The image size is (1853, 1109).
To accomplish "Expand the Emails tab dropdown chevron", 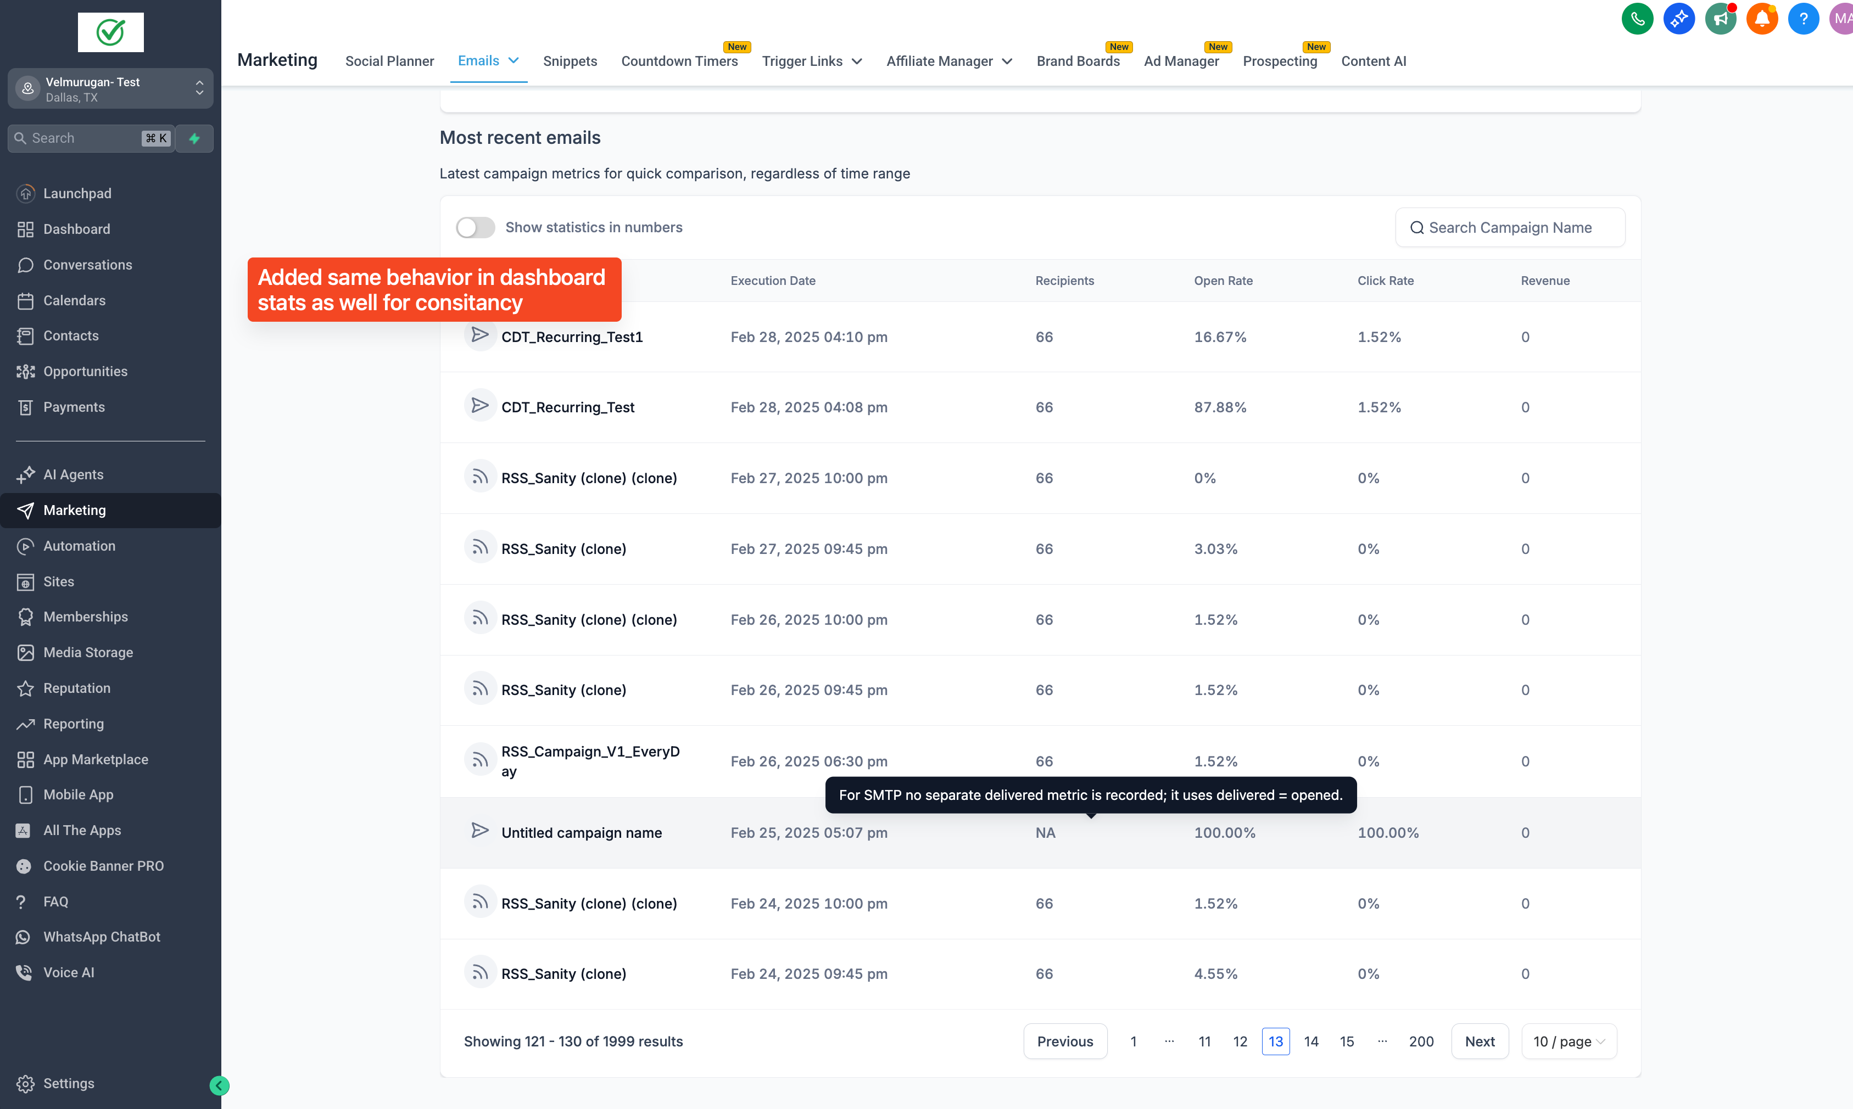I will pos(514,60).
